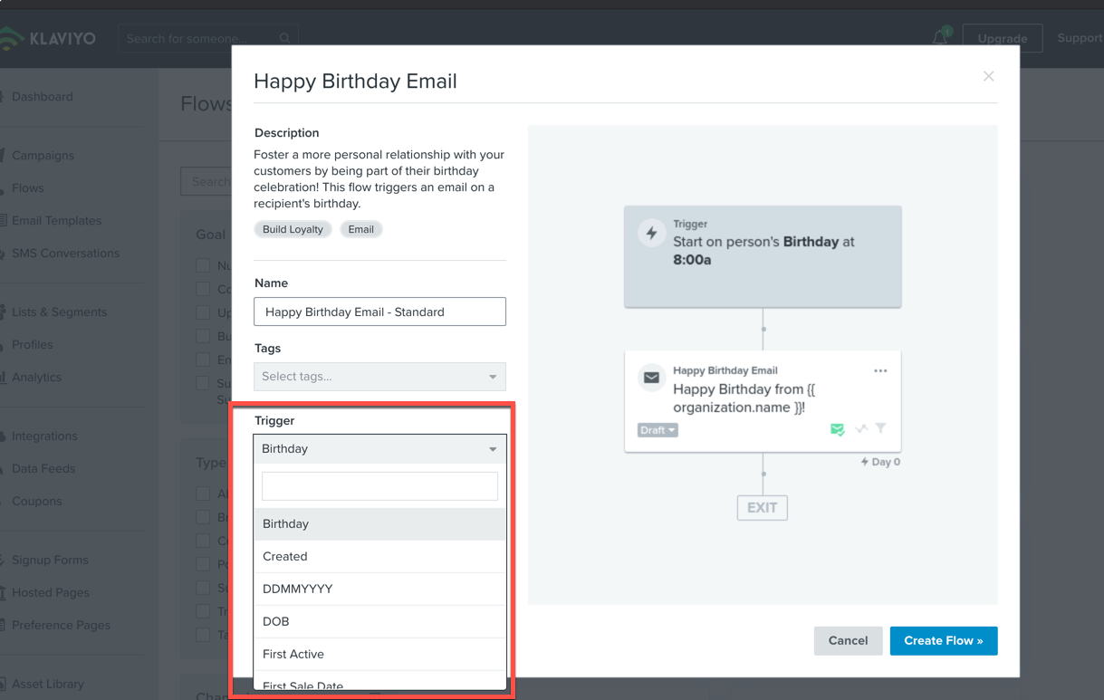Click the green smart sending icon

click(838, 429)
